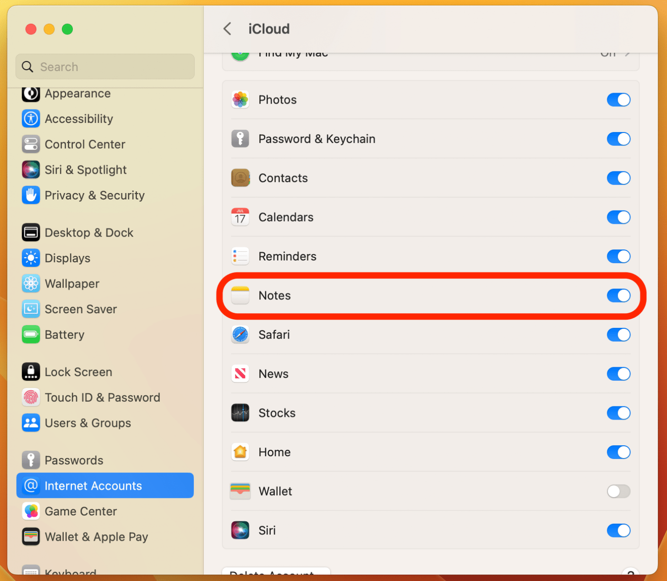The height and width of the screenshot is (581, 667).
Task: Click the Wallet row label
Action: pos(275,491)
